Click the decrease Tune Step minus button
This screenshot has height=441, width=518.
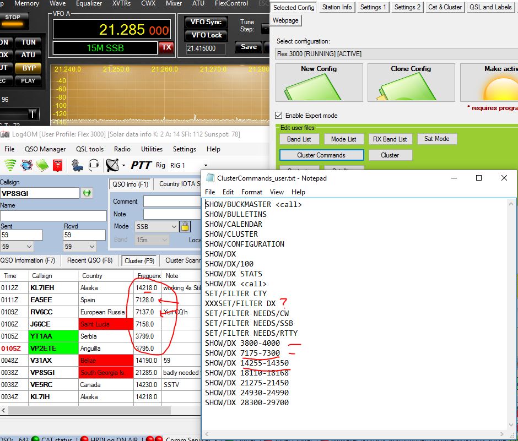click(265, 29)
